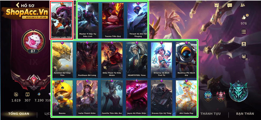Click the thumbs-up likes icon
261x120 pixels.
[244, 17]
